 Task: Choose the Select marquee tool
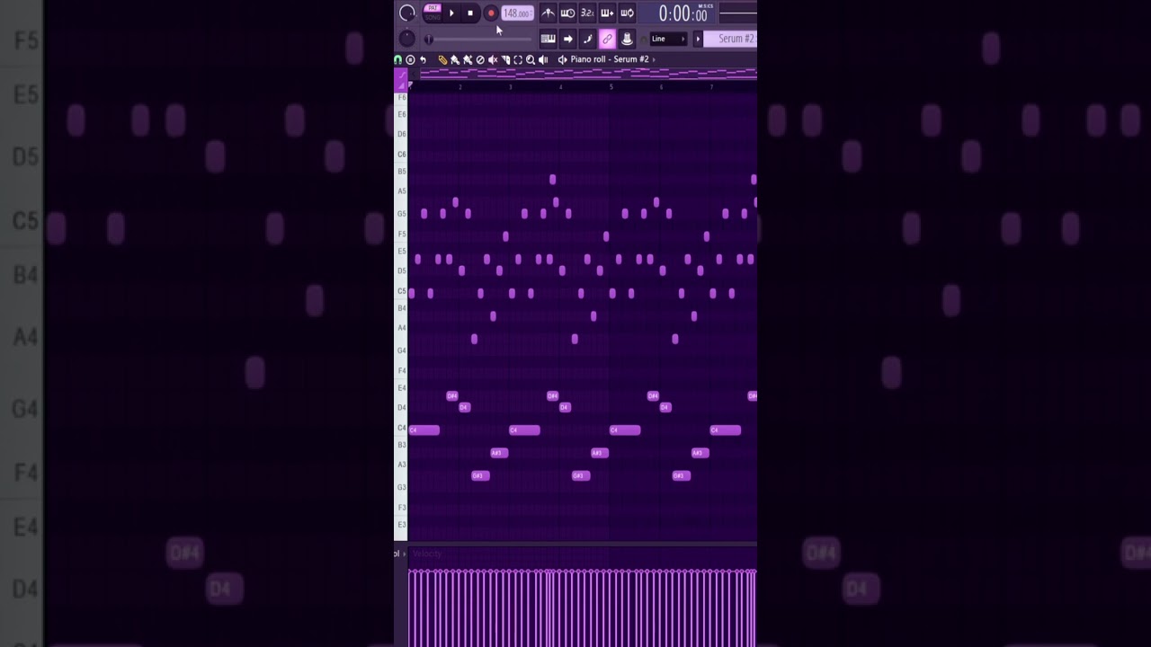click(518, 59)
